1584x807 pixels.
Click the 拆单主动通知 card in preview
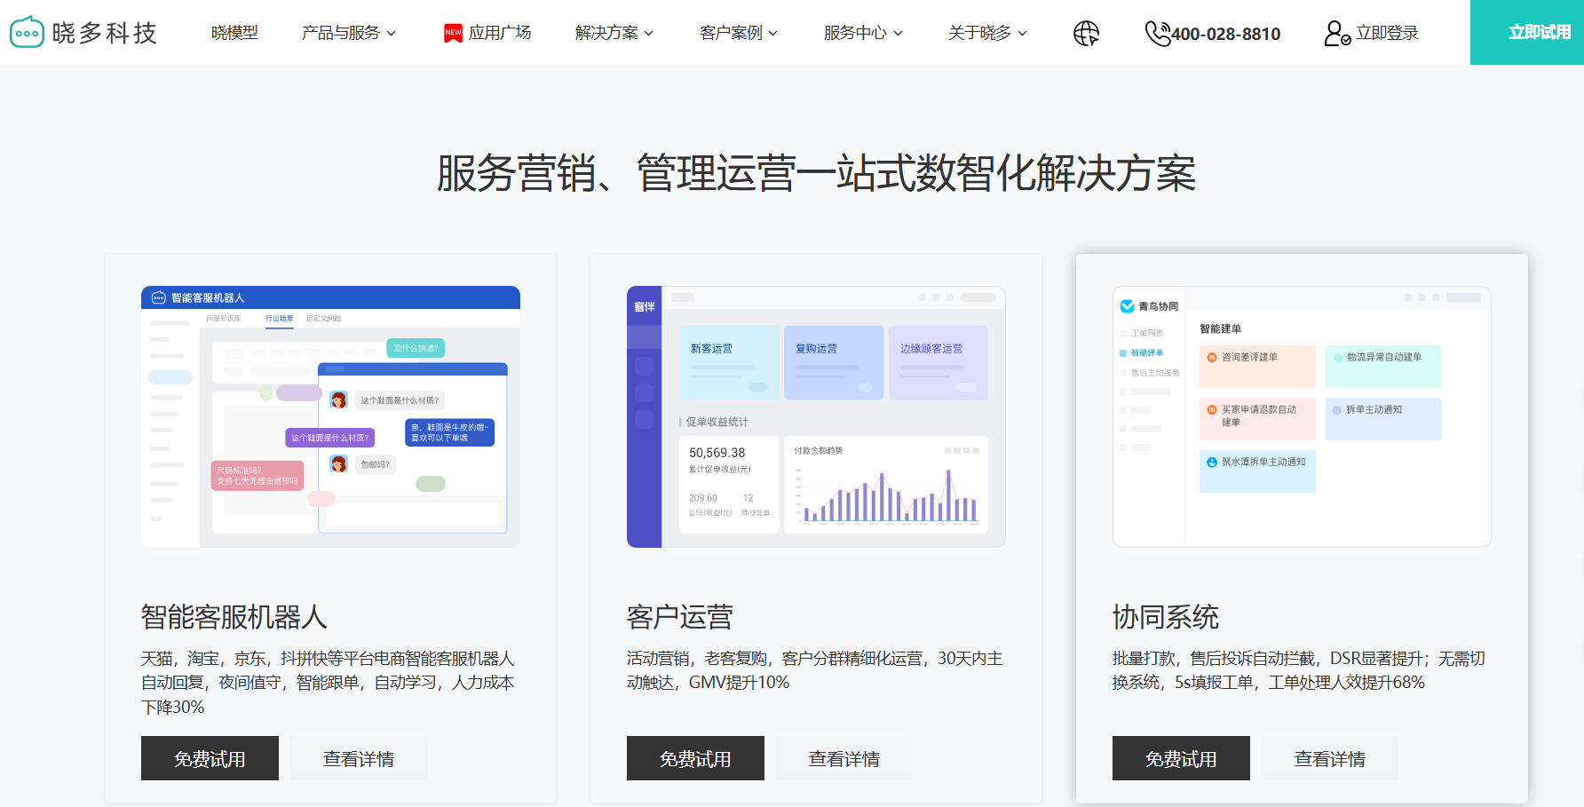(x=1383, y=419)
